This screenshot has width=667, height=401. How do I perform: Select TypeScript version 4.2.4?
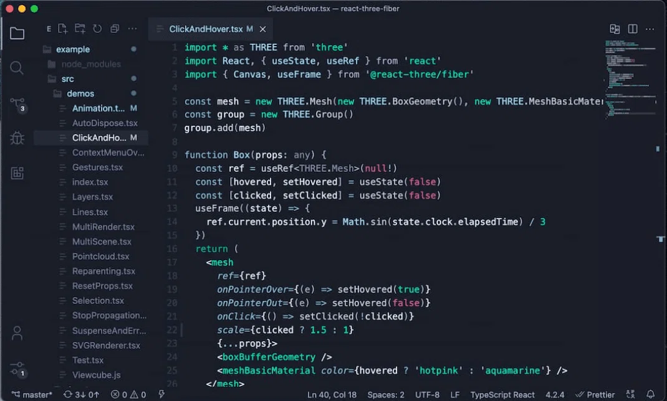pyautogui.click(x=555, y=395)
